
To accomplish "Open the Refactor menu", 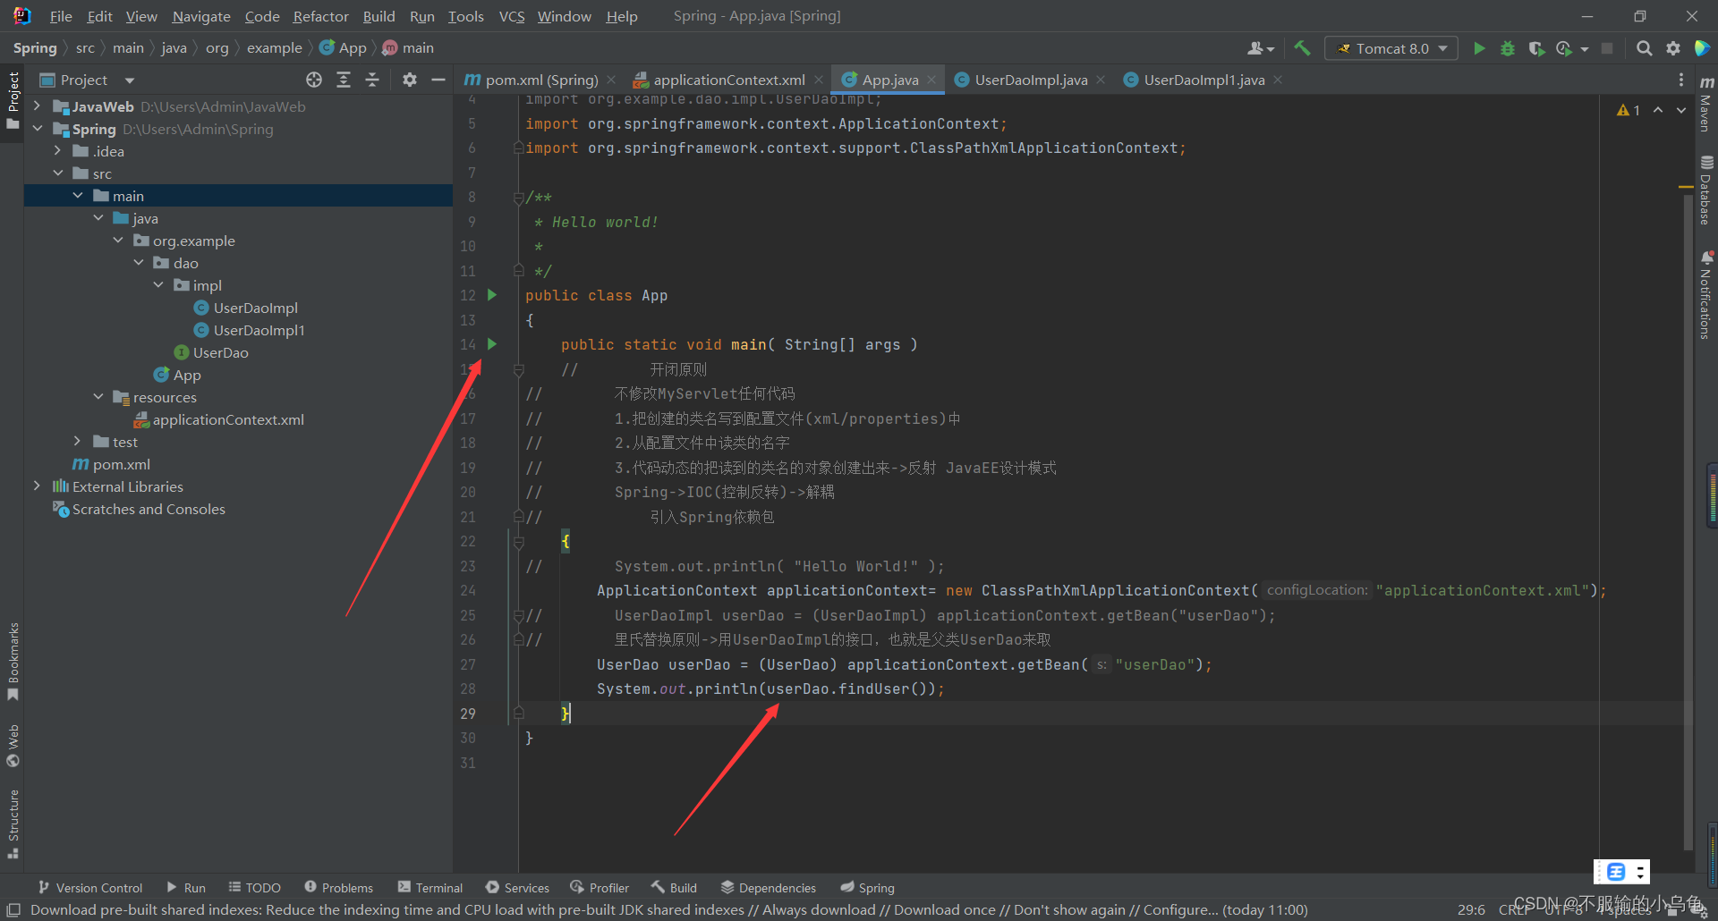I will [320, 16].
